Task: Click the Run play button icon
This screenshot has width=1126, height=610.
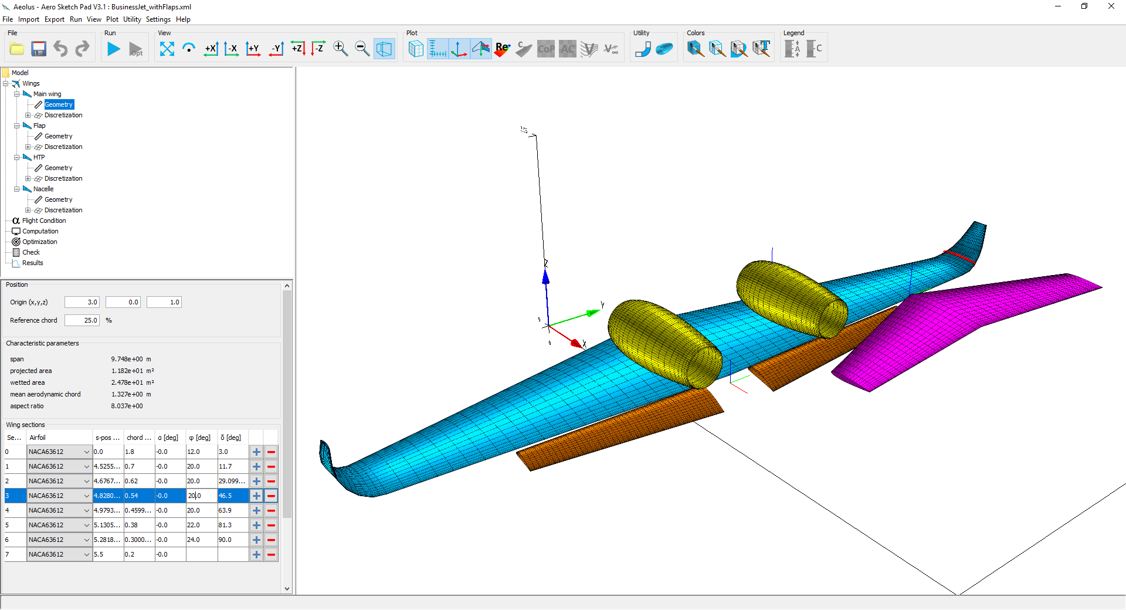Action: [113, 49]
